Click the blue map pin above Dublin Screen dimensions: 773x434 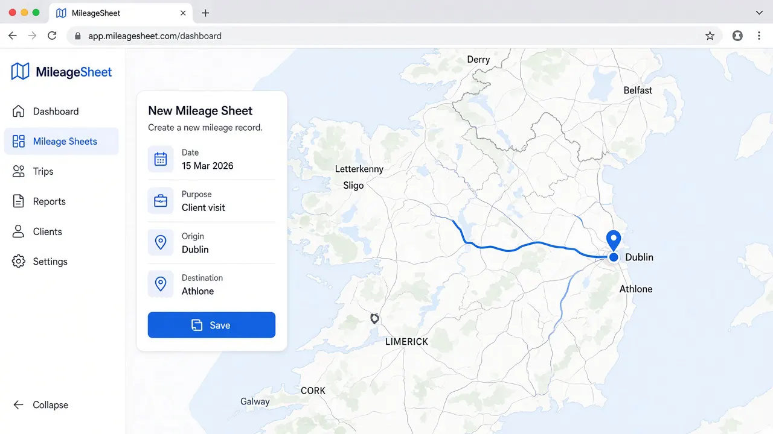[x=614, y=240]
